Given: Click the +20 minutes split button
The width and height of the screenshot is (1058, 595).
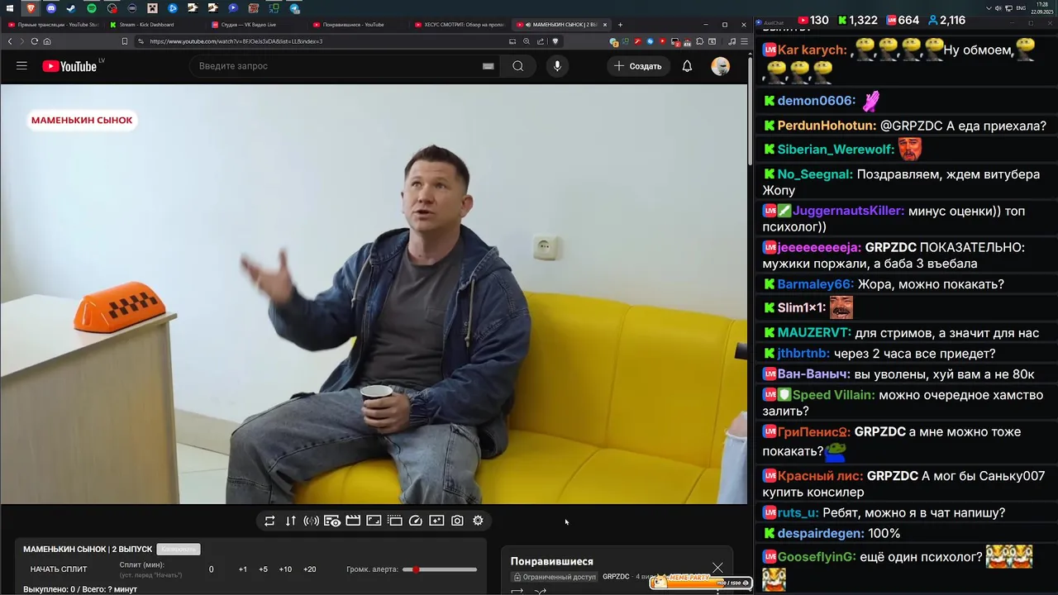Looking at the screenshot, I should (309, 569).
